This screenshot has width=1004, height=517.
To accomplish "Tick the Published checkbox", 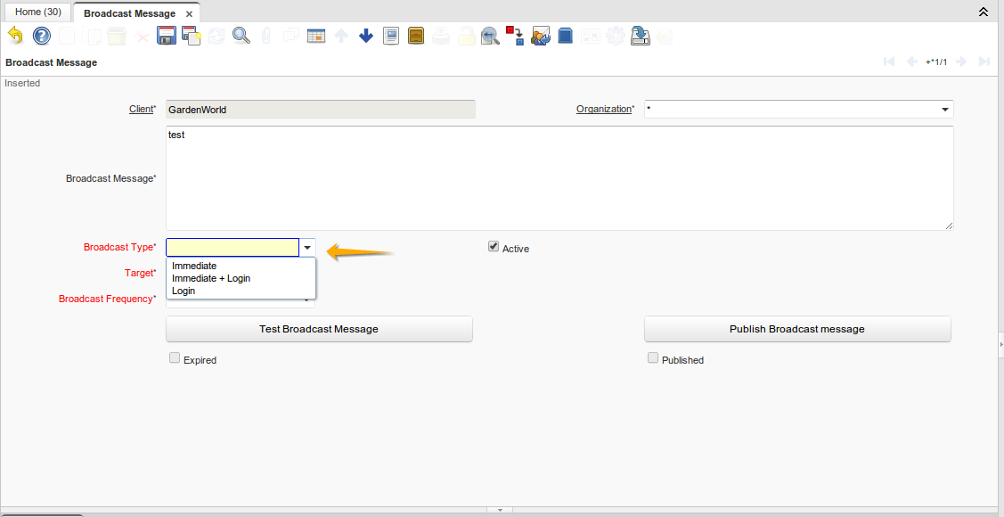I will coord(653,358).
